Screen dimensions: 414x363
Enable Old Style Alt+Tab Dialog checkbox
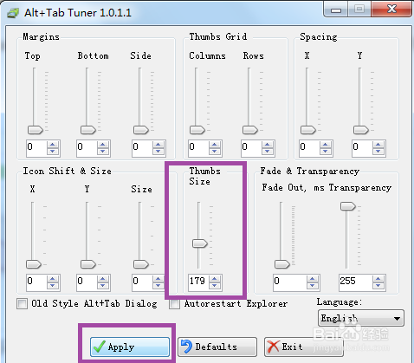pyautogui.click(x=23, y=304)
